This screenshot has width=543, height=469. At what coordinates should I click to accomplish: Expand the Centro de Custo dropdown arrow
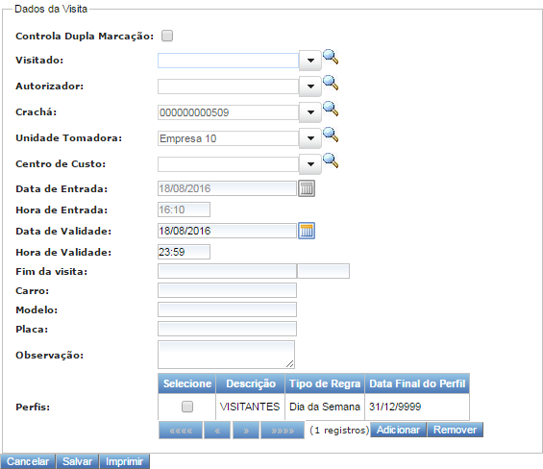[x=310, y=164]
